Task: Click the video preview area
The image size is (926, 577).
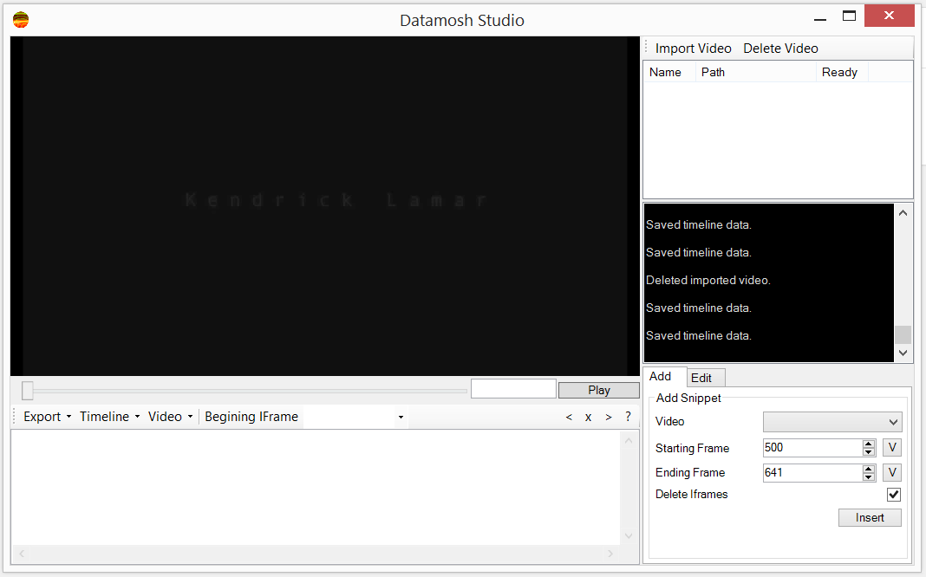Action: click(x=325, y=206)
